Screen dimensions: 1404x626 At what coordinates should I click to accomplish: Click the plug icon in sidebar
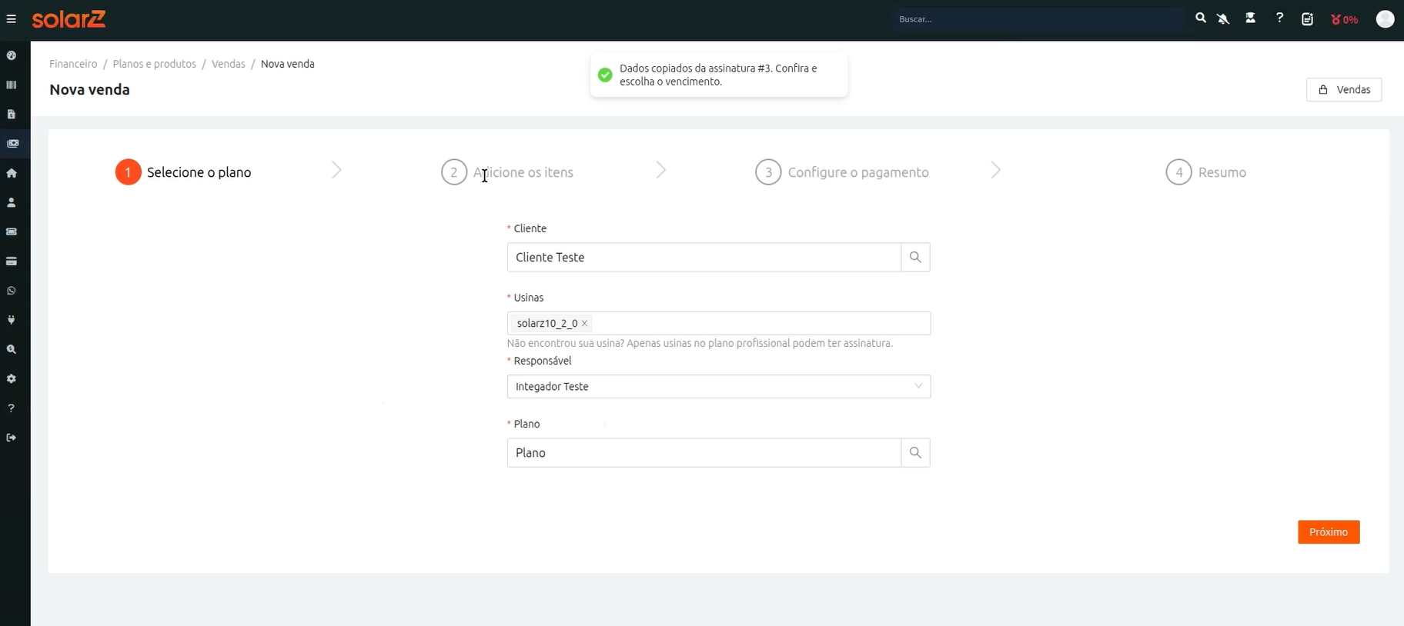[12, 320]
